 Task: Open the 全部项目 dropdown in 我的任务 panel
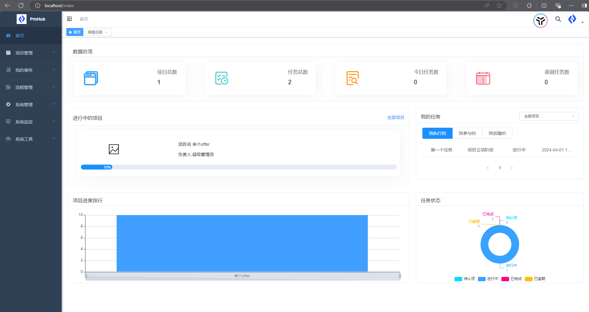[x=549, y=116]
